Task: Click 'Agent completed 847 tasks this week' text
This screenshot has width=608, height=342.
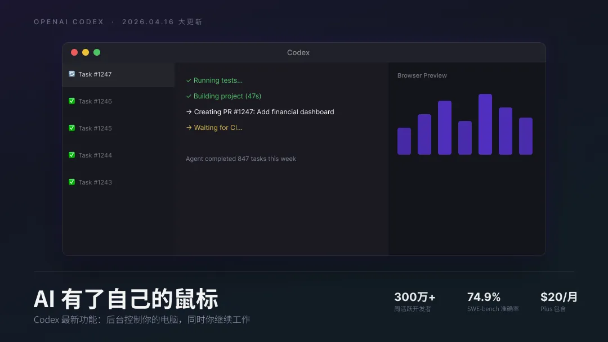Action: (241, 159)
